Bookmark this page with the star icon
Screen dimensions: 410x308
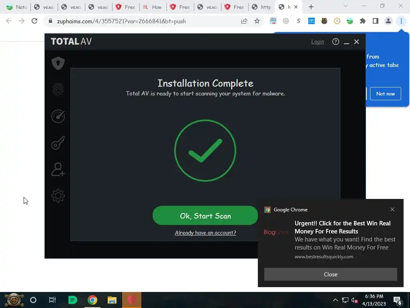pyautogui.click(x=257, y=21)
